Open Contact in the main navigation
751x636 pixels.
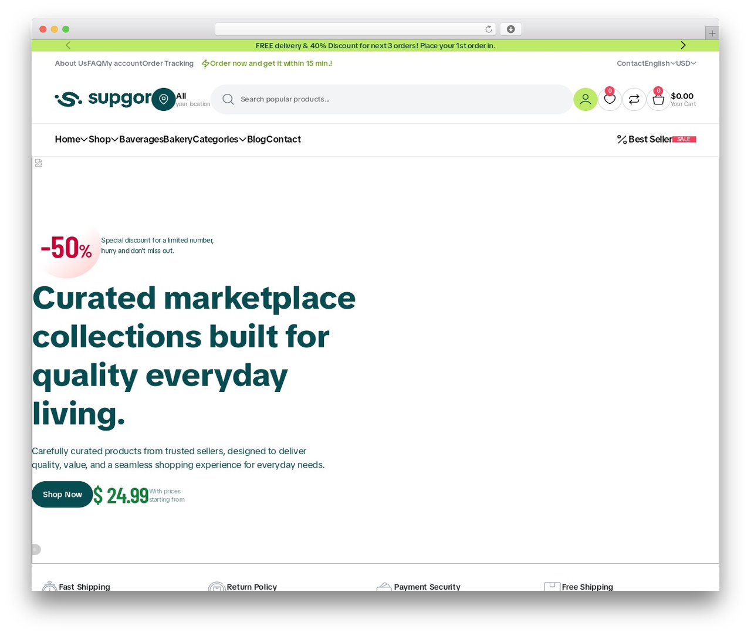(283, 139)
